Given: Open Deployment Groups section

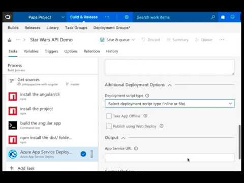Looking at the screenshot, I should coord(112,27).
